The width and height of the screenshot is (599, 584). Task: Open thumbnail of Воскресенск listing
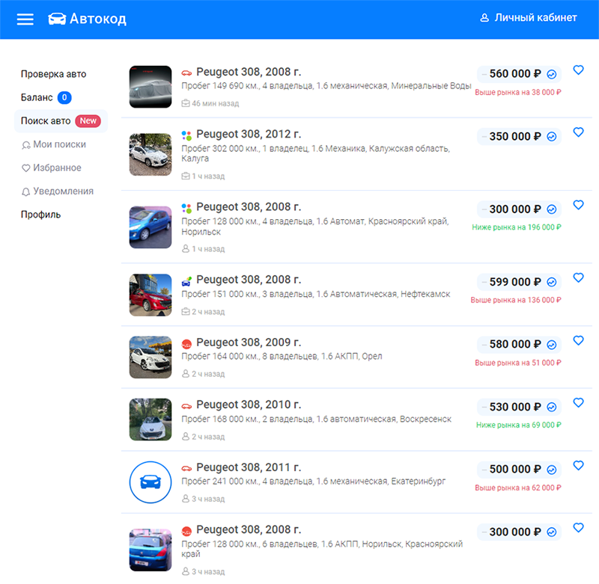pos(150,419)
